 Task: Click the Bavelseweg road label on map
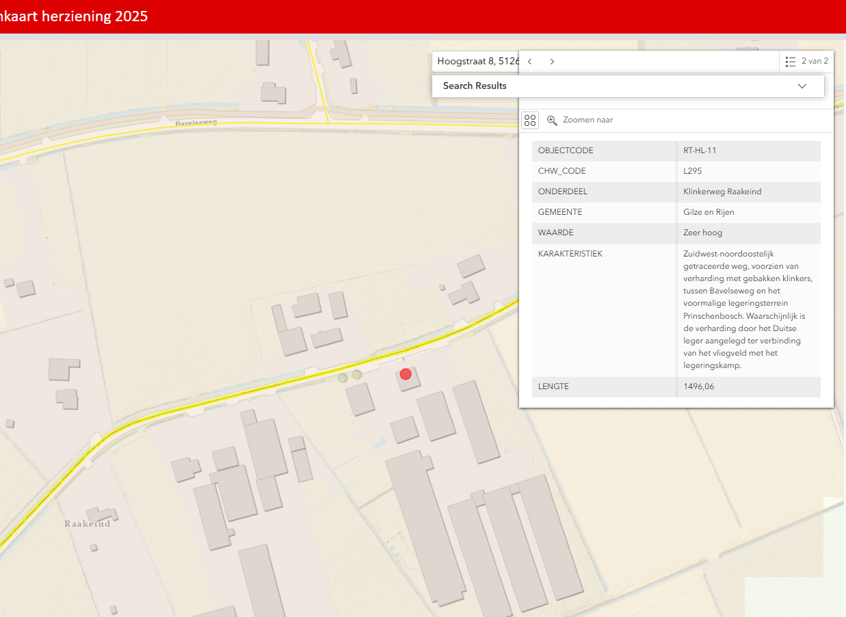coord(195,124)
